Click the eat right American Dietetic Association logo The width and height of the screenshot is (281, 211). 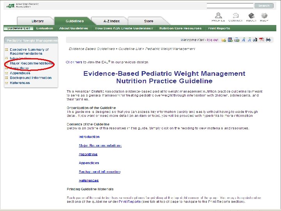(x=22, y=5)
